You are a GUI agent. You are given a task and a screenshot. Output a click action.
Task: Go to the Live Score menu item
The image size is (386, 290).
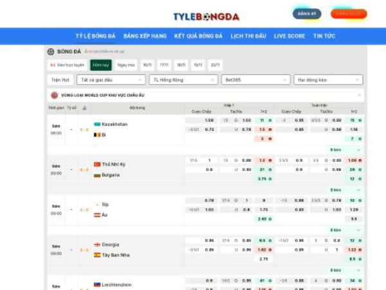click(x=289, y=36)
